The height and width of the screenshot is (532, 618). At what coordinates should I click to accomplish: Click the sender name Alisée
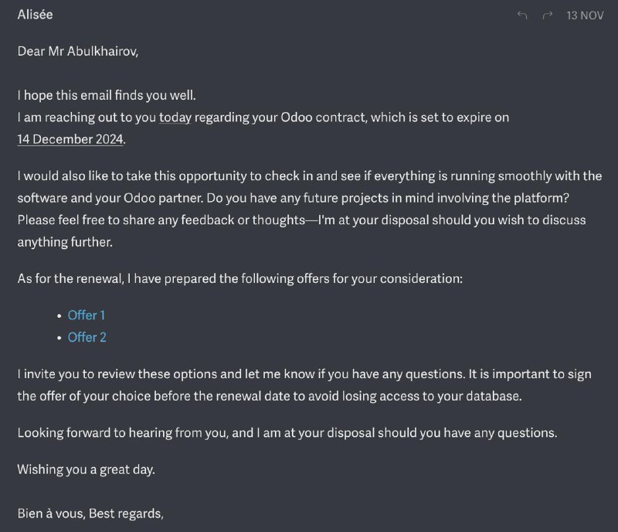point(35,15)
